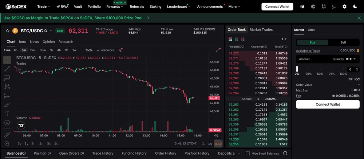Switch to the Limit order tab
The image size is (364, 159).
tap(311, 30)
